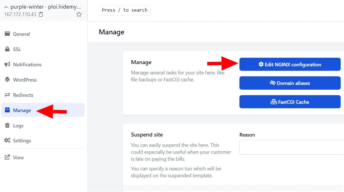Click the copy IP address clipboard icon

tap(41, 14)
